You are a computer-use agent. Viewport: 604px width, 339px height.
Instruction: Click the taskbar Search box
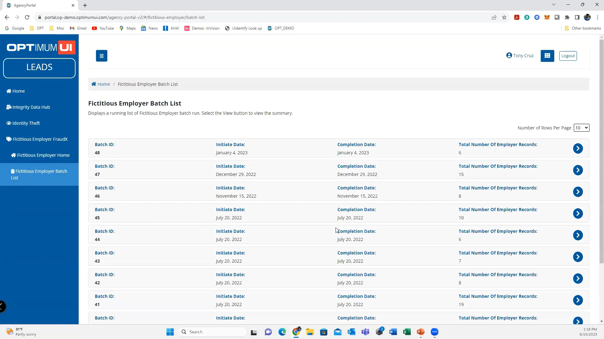(x=213, y=332)
